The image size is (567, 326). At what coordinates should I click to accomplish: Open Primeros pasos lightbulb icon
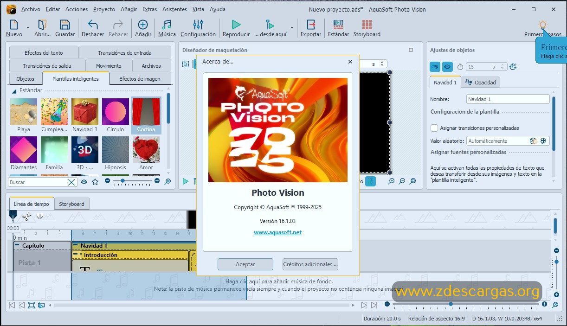tap(542, 25)
